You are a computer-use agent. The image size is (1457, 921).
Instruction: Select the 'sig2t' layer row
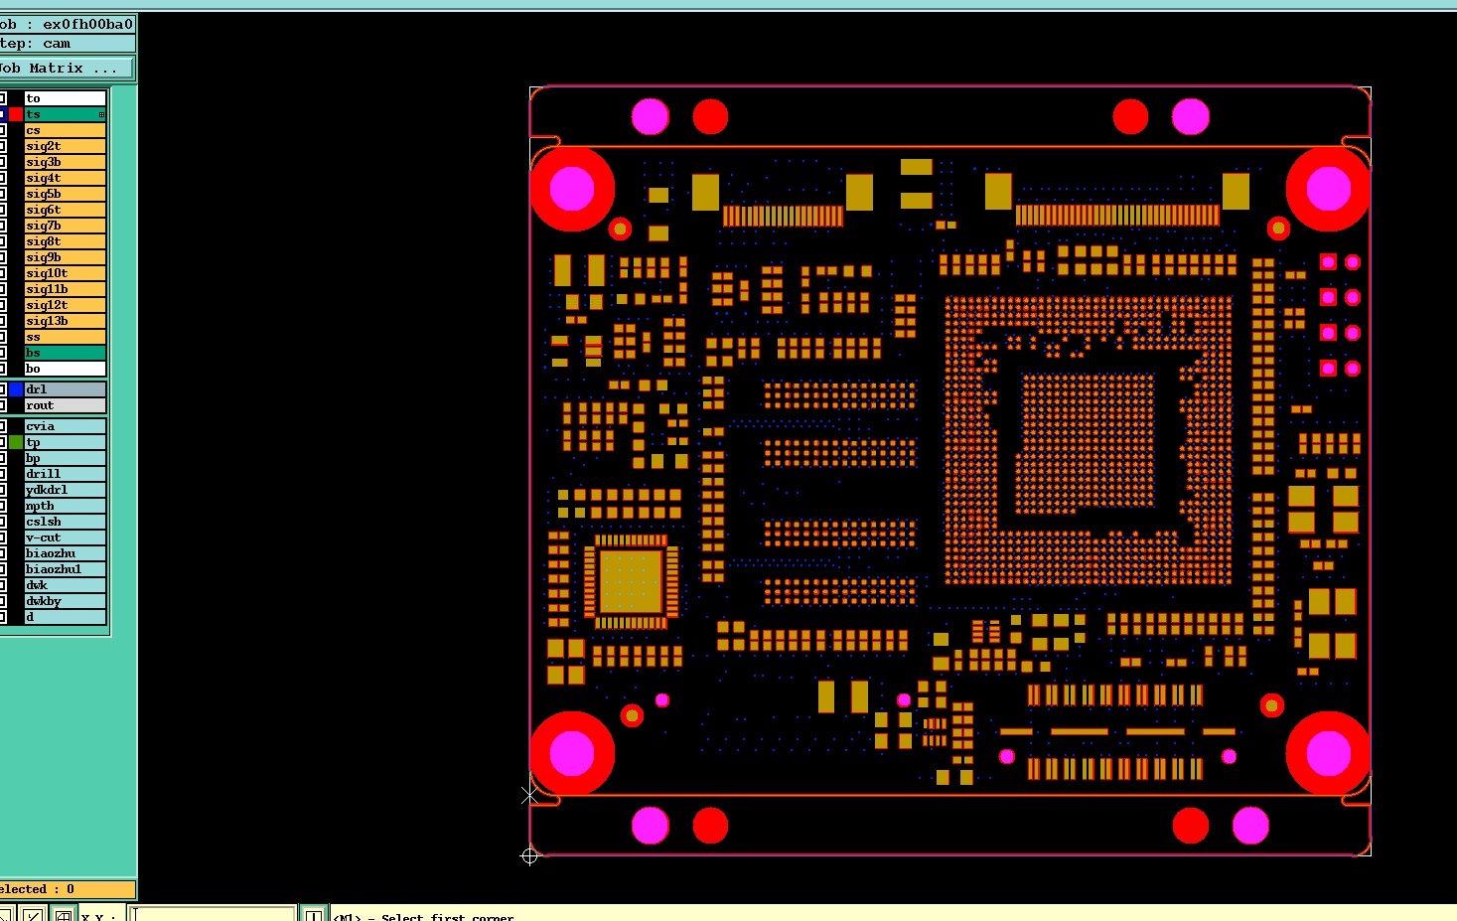(66, 146)
